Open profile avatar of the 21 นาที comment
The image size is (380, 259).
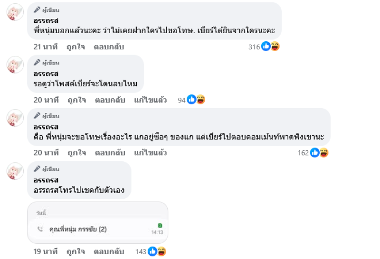point(15,12)
